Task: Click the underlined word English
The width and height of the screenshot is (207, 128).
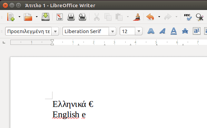Action: (66, 115)
